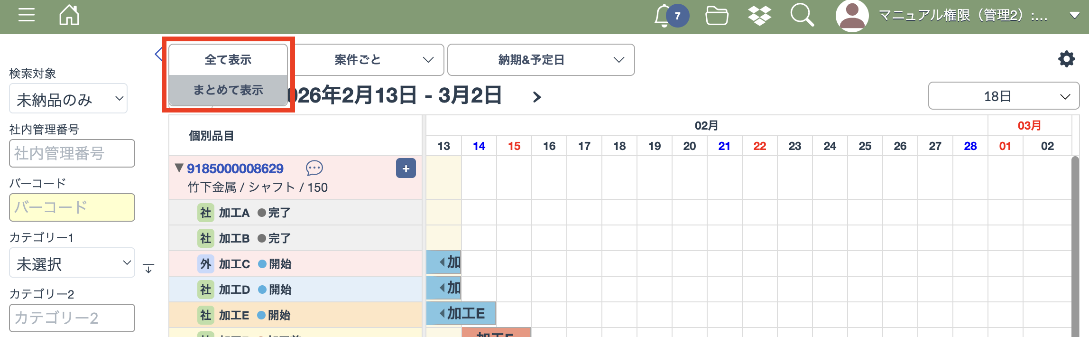Click the Dropbox icon
Viewport: 1089px width, 337px height.
point(759,16)
